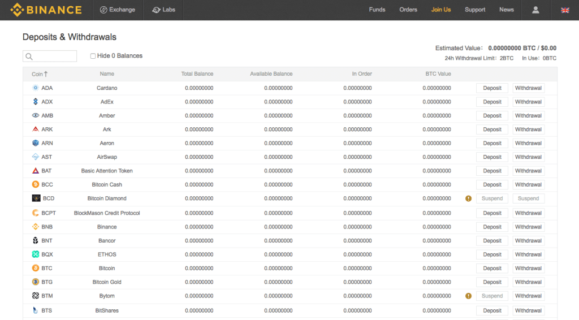
Task: Click the BCC Bitcoin Cash icon
Action: coord(36,184)
